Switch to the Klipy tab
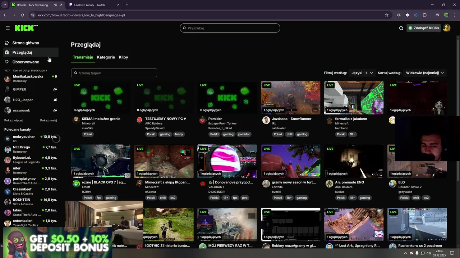This screenshot has width=460, height=258. (x=123, y=57)
